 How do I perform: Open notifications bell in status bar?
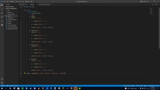pos(158,86)
